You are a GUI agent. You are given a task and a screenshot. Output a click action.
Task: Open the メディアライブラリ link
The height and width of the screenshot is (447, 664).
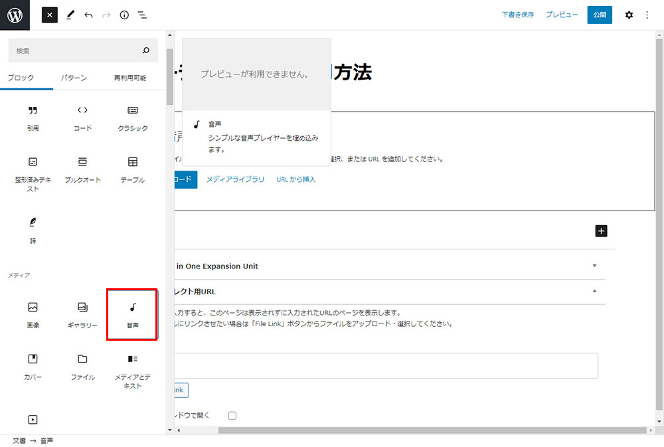coord(235,179)
